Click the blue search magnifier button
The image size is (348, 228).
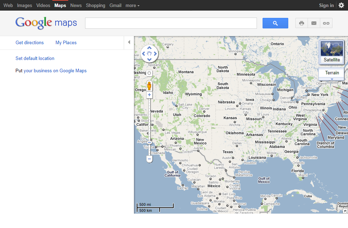point(275,23)
